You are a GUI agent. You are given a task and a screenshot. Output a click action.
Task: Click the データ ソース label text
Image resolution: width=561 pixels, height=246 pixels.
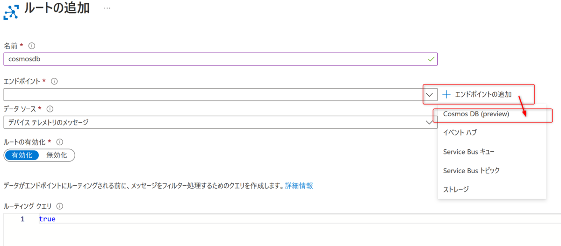20,109
